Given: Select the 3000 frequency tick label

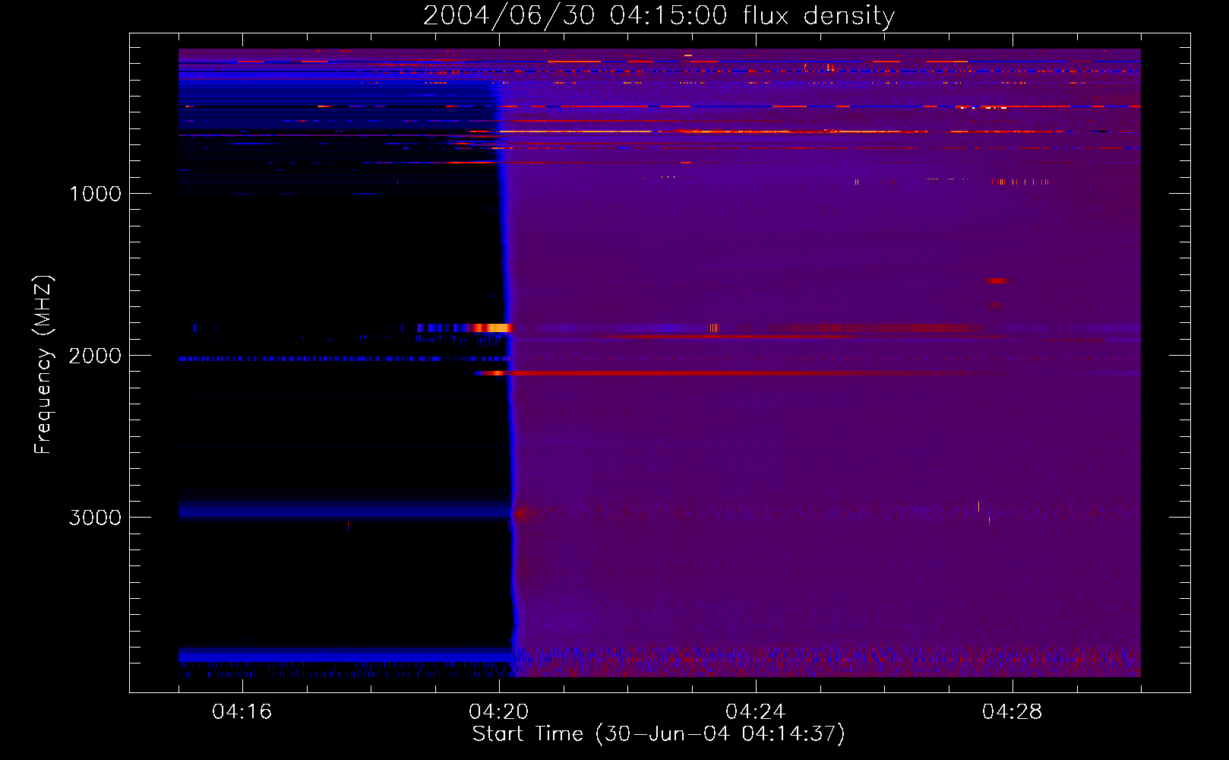Looking at the screenshot, I should click(x=95, y=518).
